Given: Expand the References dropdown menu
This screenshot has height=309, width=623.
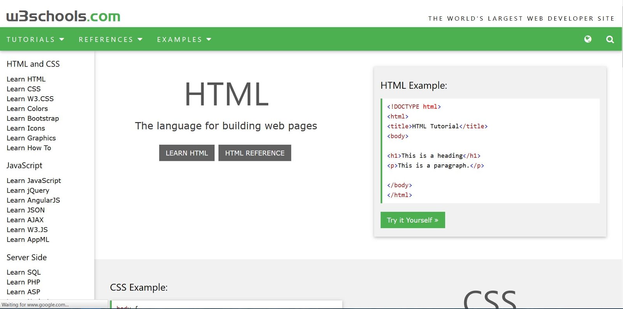Looking at the screenshot, I should 111,39.
